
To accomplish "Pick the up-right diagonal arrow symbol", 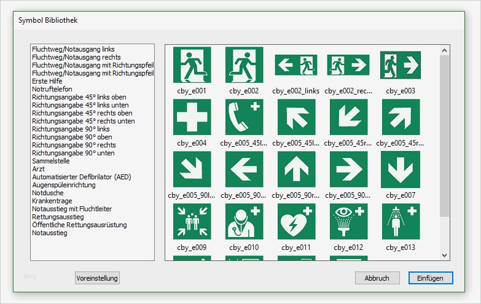I will (401, 117).
